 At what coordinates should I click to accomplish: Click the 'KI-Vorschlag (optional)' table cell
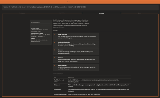point(60,94)
